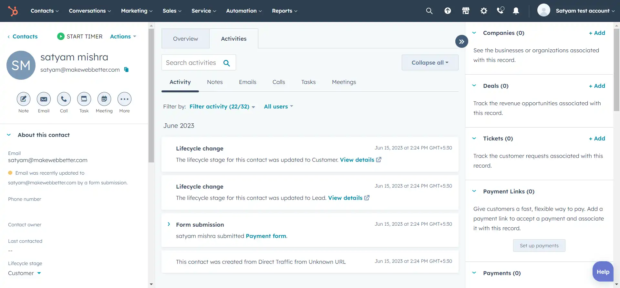
Task: Open the Sales nav menu
Action: tap(172, 11)
